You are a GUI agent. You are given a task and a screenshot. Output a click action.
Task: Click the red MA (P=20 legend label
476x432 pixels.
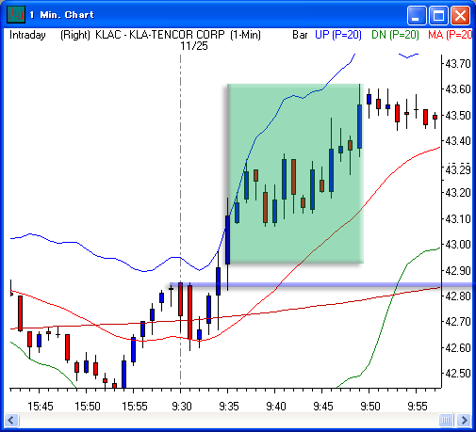tap(450, 35)
